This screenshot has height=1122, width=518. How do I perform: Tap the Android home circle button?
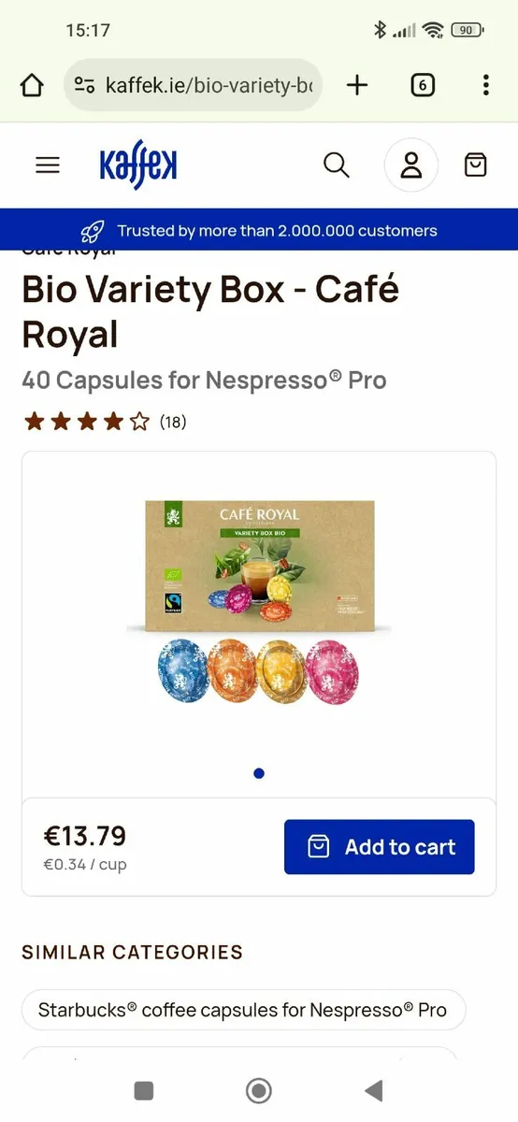(259, 1090)
